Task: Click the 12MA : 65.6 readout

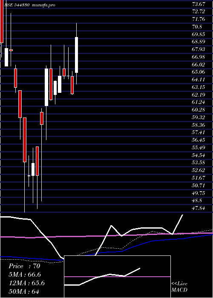Action: point(26,283)
